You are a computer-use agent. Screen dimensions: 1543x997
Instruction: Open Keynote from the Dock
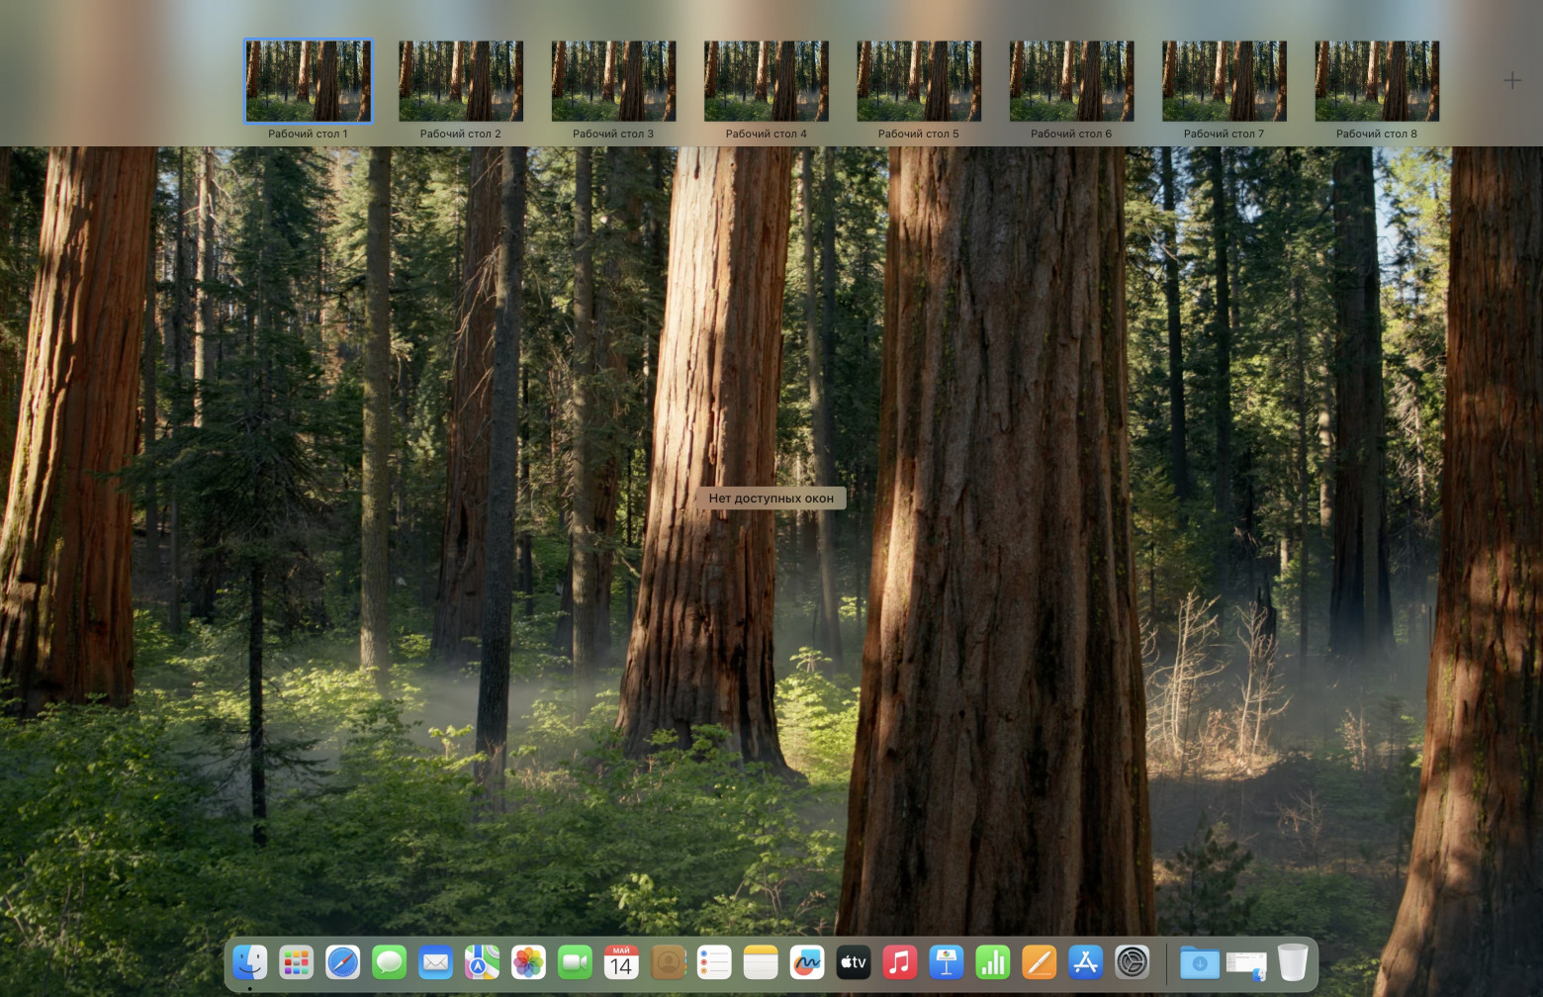coord(947,962)
